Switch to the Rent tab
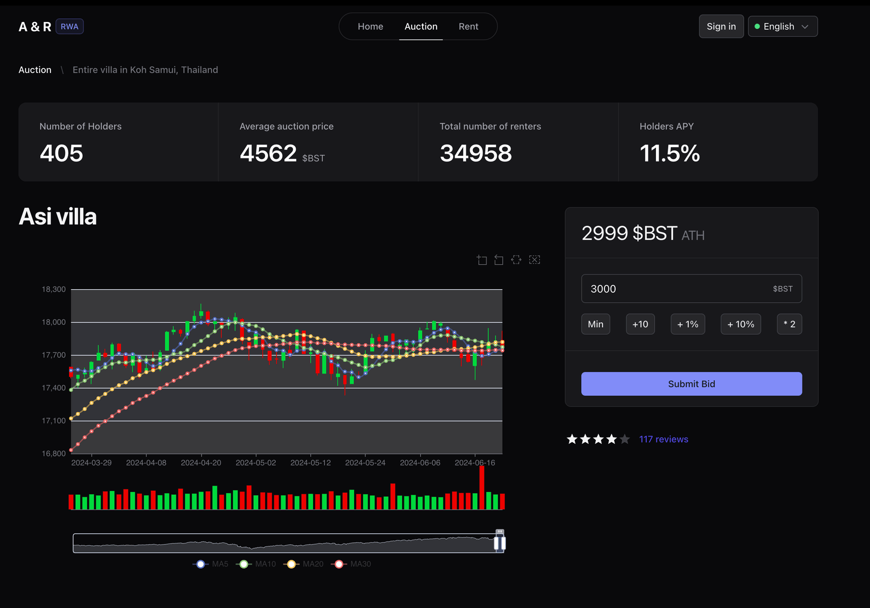Screen dimensions: 870x608 468,27
